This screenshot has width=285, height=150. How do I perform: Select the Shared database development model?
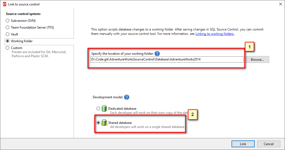tap(98, 123)
